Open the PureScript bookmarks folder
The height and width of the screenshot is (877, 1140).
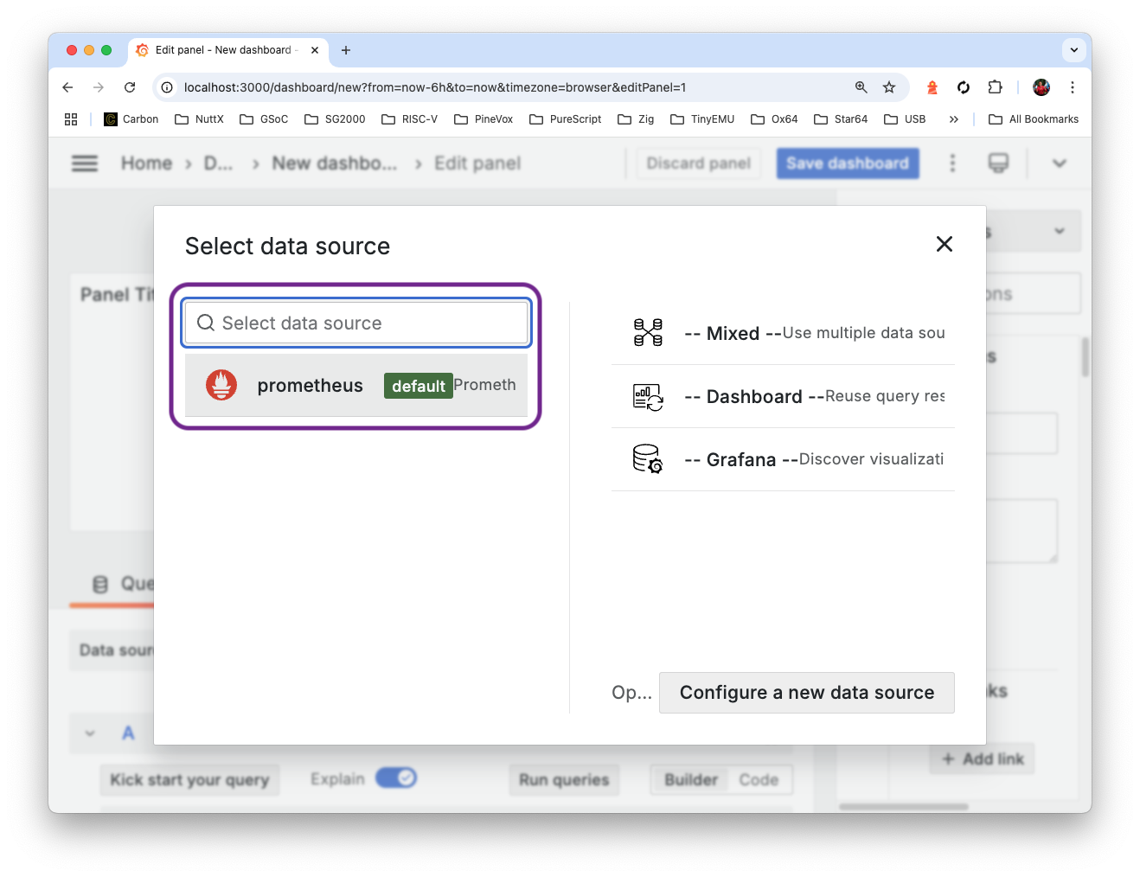pos(566,119)
